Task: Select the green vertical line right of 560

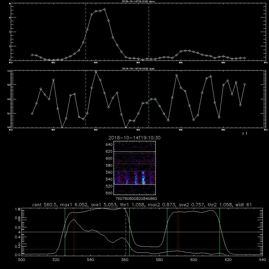Action: (129, 232)
